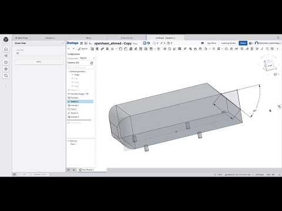Collapse the Parts (1) group
The image size is (282, 211).
point(68,141)
